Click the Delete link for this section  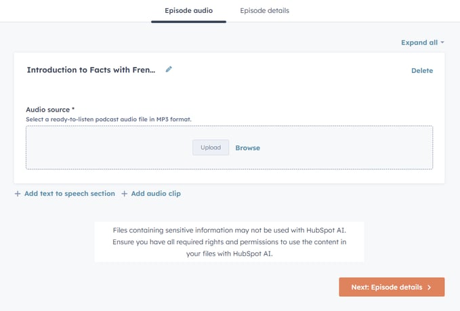tap(422, 70)
